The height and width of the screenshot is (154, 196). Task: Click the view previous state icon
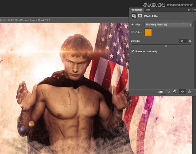point(168,92)
